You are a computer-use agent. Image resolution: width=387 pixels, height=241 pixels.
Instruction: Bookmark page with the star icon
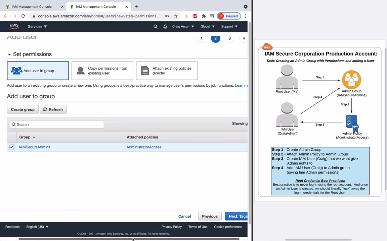pyautogui.click(x=176, y=16)
